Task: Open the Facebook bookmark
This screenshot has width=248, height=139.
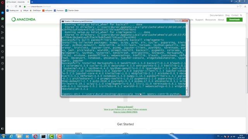Action: [x=59, y=10]
